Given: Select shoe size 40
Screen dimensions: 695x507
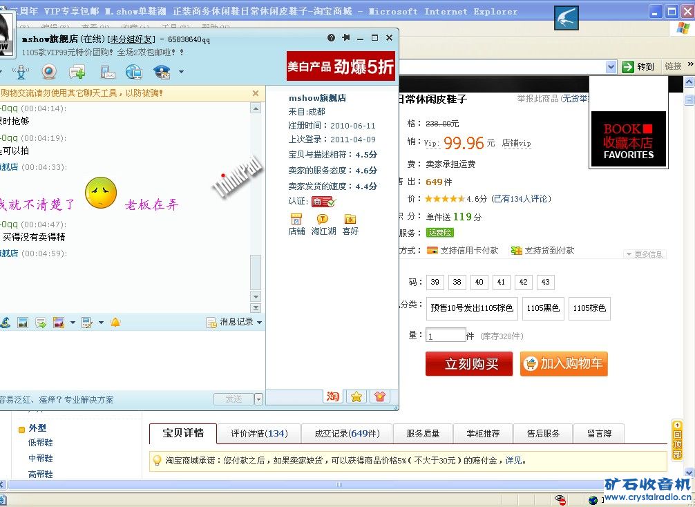Looking at the screenshot, I should [x=479, y=282].
